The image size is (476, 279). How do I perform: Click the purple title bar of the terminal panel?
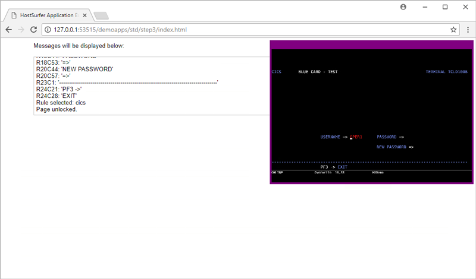371,45
